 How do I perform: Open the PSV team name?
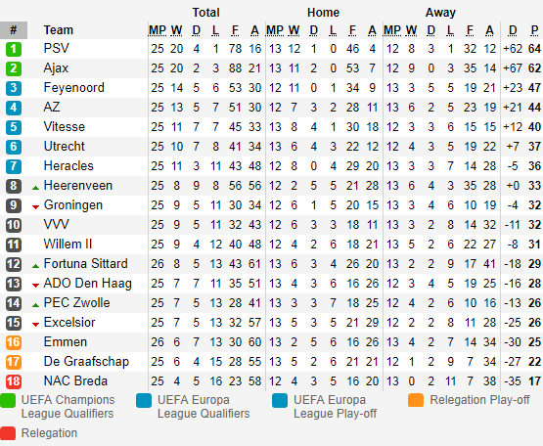tap(56, 48)
